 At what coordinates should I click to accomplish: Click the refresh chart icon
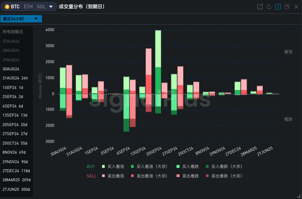click(269, 7)
